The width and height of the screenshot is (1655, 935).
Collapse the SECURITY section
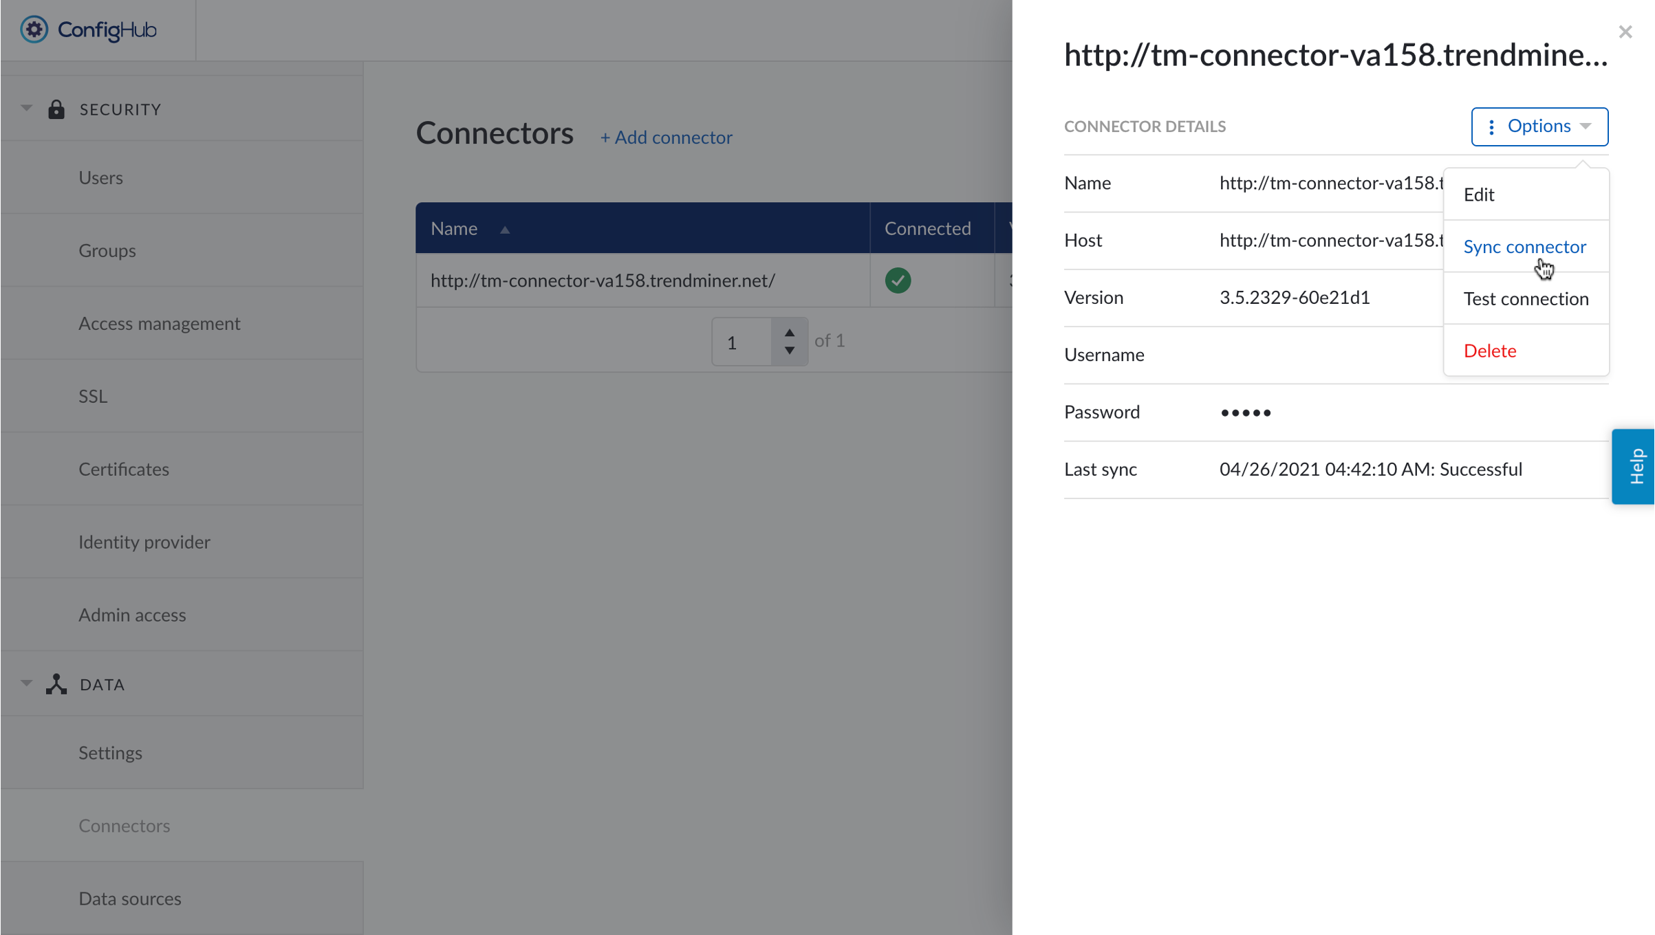click(26, 107)
